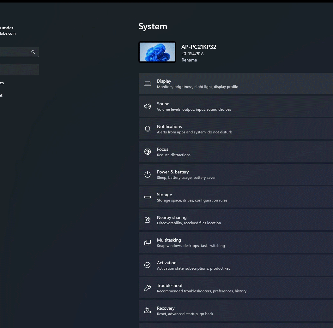Open Nearby sharing settings
Image resolution: width=333 pixels, height=328 pixels.
[236, 220]
